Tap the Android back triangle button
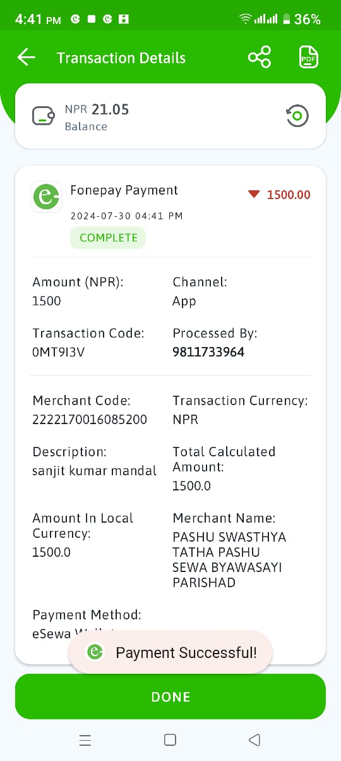 [254, 740]
